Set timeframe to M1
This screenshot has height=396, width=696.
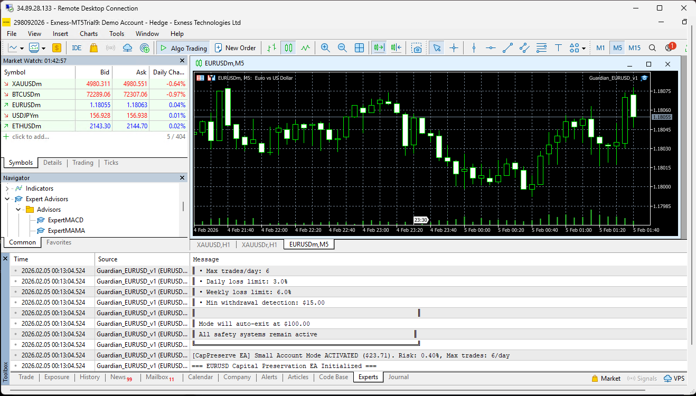(x=600, y=48)
